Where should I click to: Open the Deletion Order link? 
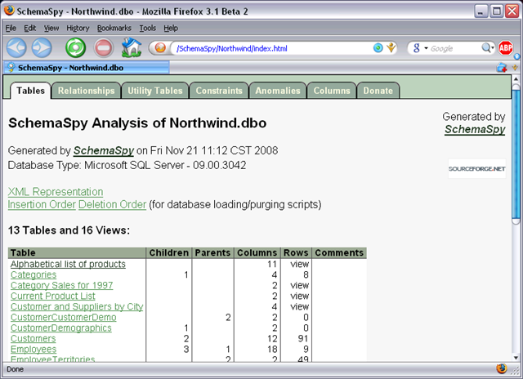point(113,205)
